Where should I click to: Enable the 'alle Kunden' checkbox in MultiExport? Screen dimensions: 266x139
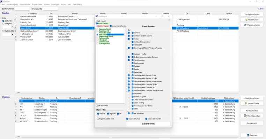[97, 21]
